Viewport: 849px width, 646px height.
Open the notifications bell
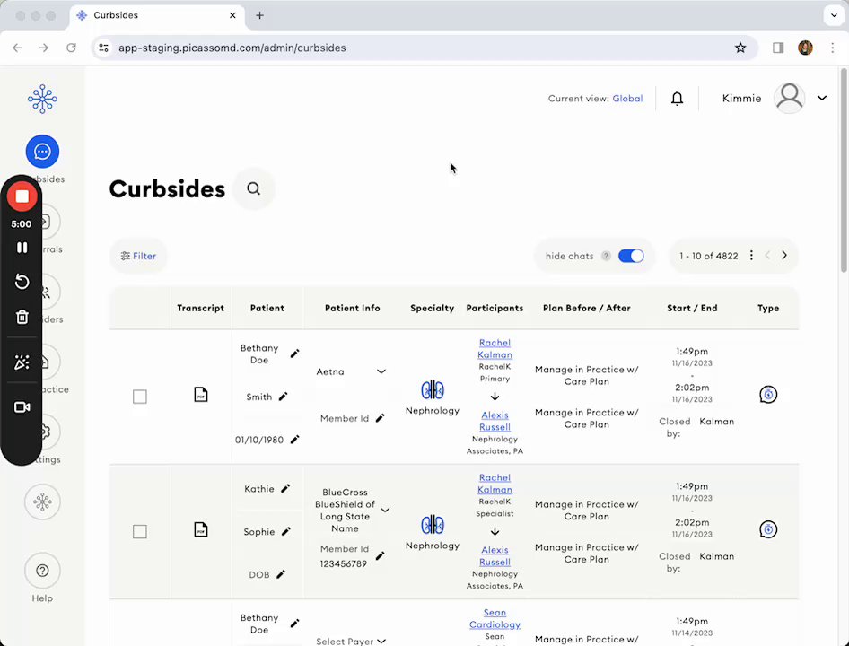coord(678,99)
